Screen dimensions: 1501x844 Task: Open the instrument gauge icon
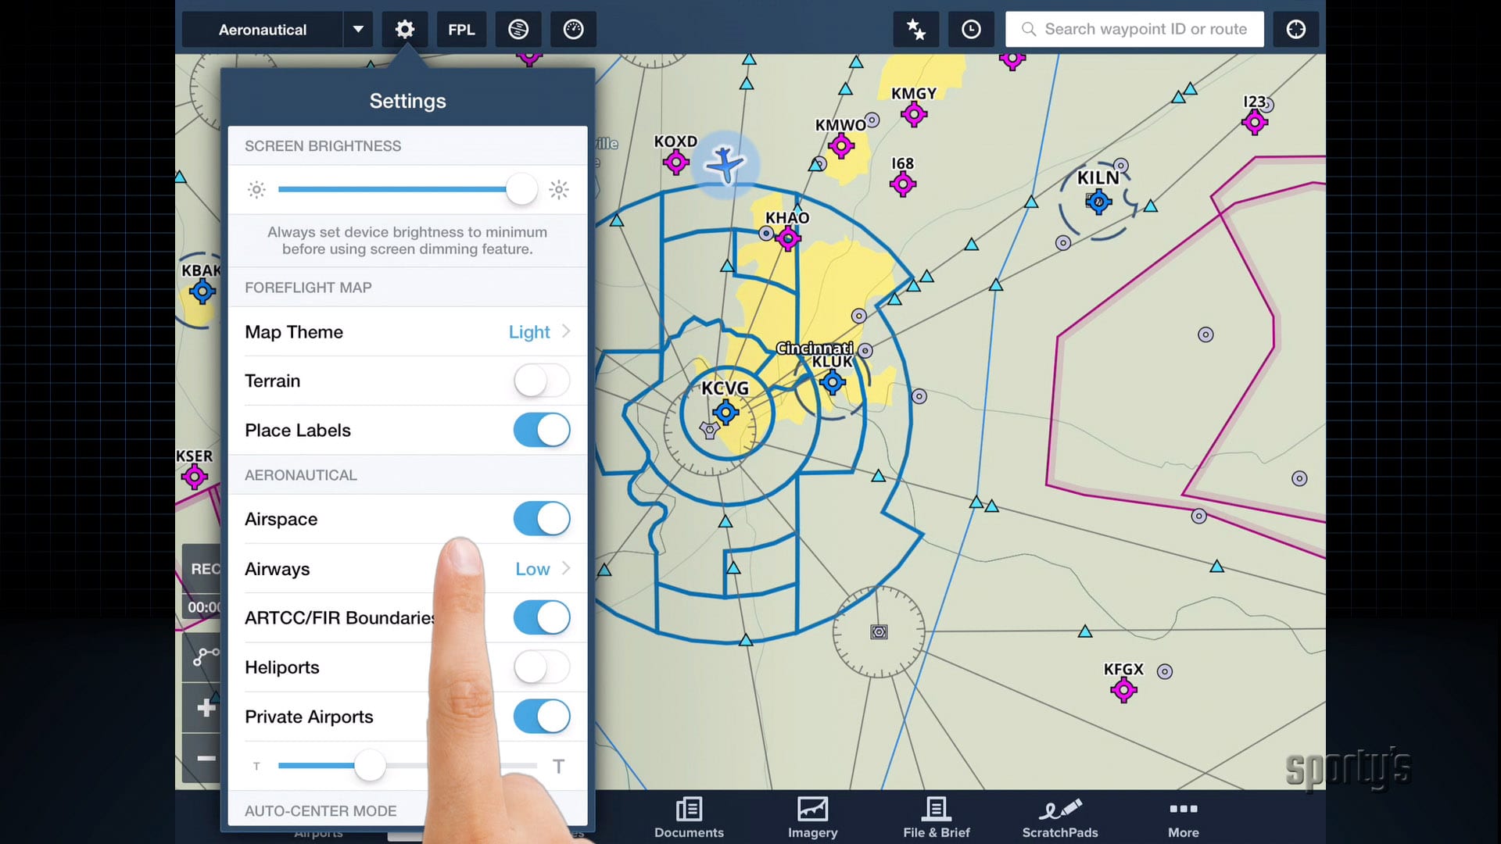(x=573, y=30)
